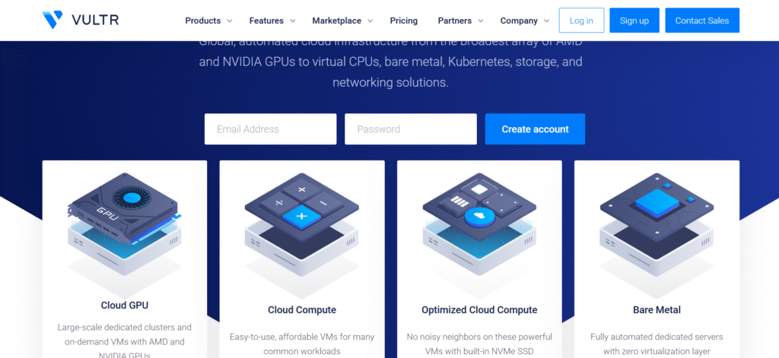Select the Optimized Cloud Compute title
The width and height of the screenshot is (779, 358).
(x=479, y=310)
